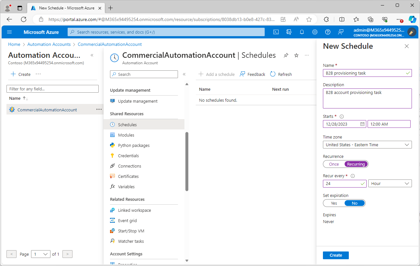Click the help question mark icon
The width and height of the screenshot is (420, 266).
328,32
